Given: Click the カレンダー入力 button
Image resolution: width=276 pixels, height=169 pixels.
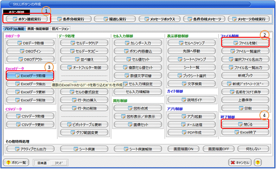Looking at the screenshot, I should pos(138,43).
